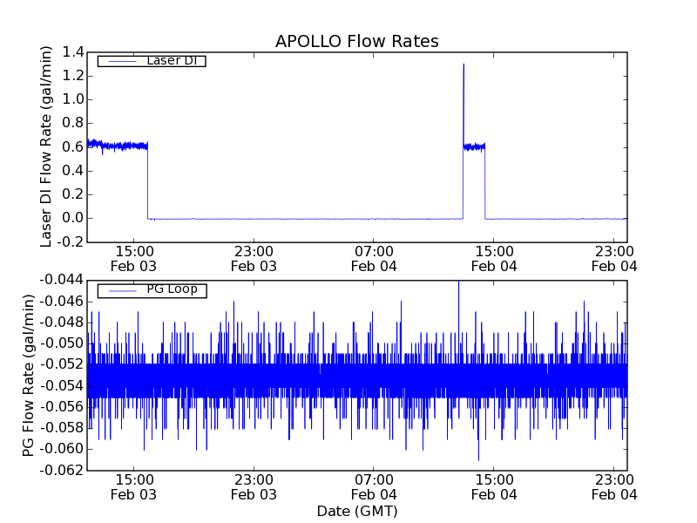Screen dimensions: 697x523
Task: Click the -0.062 tick on PG flow axis
Action: (x=61, y=470)
